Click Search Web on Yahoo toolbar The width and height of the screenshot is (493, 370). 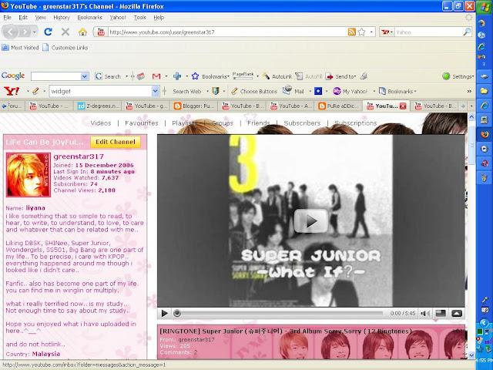tap(186, 91)
